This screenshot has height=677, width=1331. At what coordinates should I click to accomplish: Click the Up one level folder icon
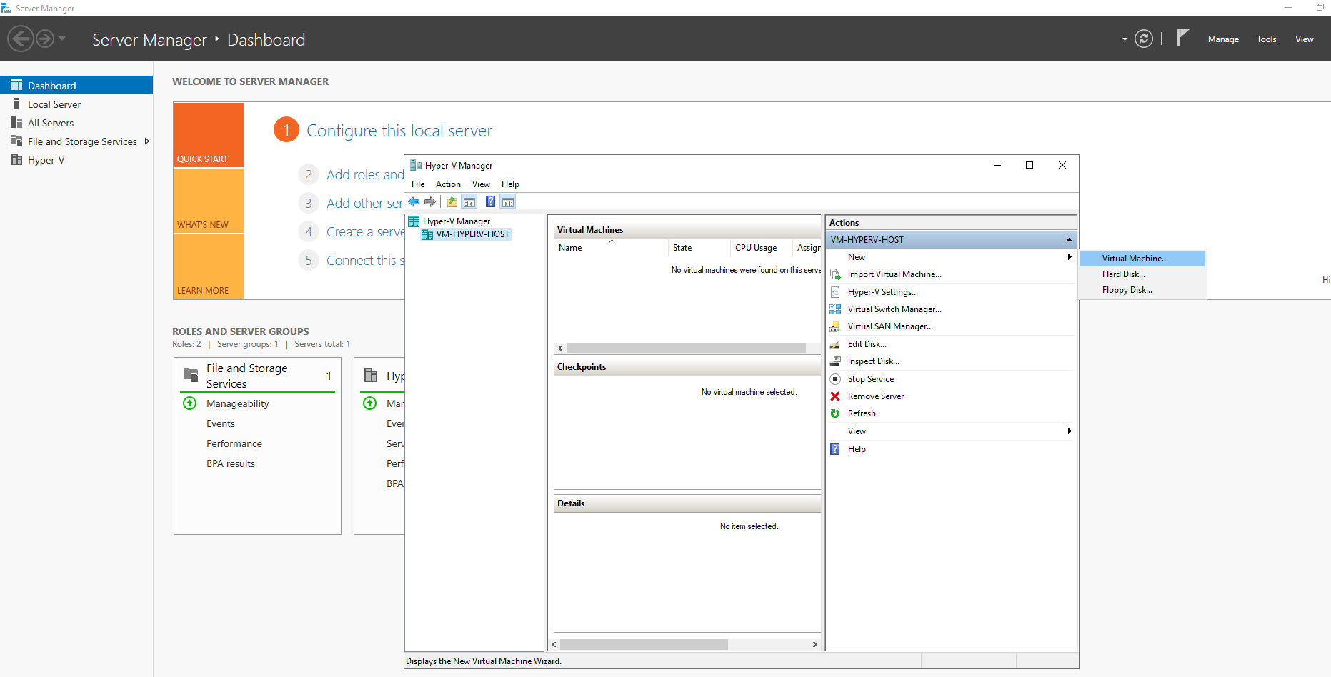452,202
